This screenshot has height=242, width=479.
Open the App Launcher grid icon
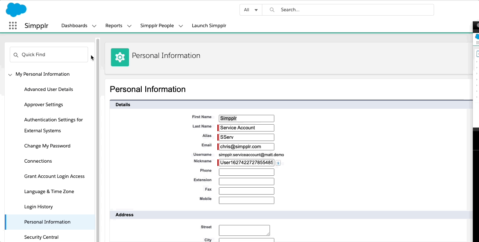[13, 25]
